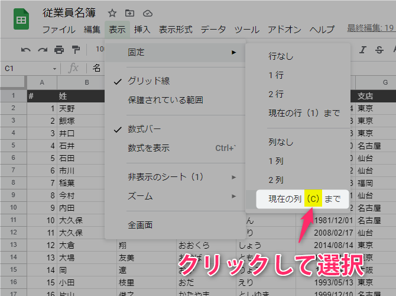The image size is (396, 296).
Task: Click the print icon
Action: point(59,50)
